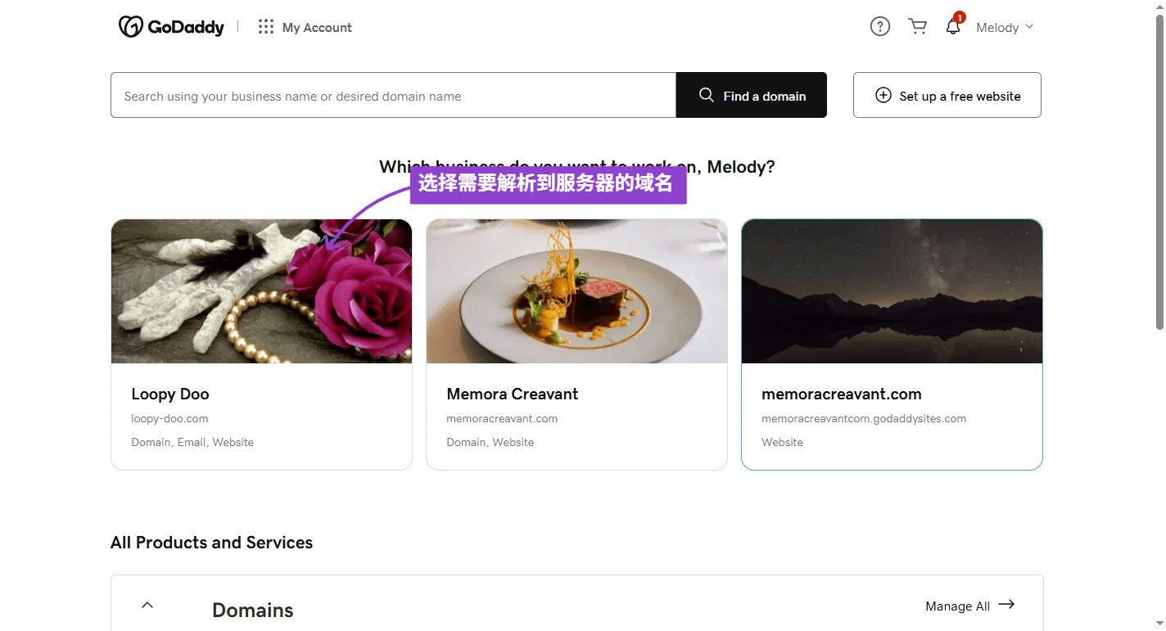Screen dimensions: 1166x631
Task: Focus the domain search input field
Action: (393, 96)
